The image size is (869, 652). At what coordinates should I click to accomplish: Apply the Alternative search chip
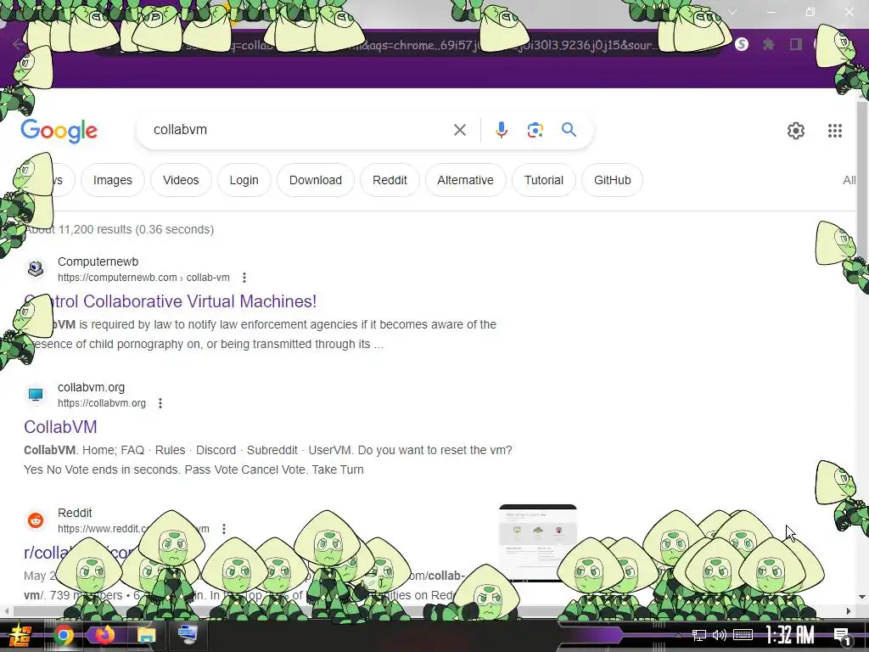click(466, 180)
